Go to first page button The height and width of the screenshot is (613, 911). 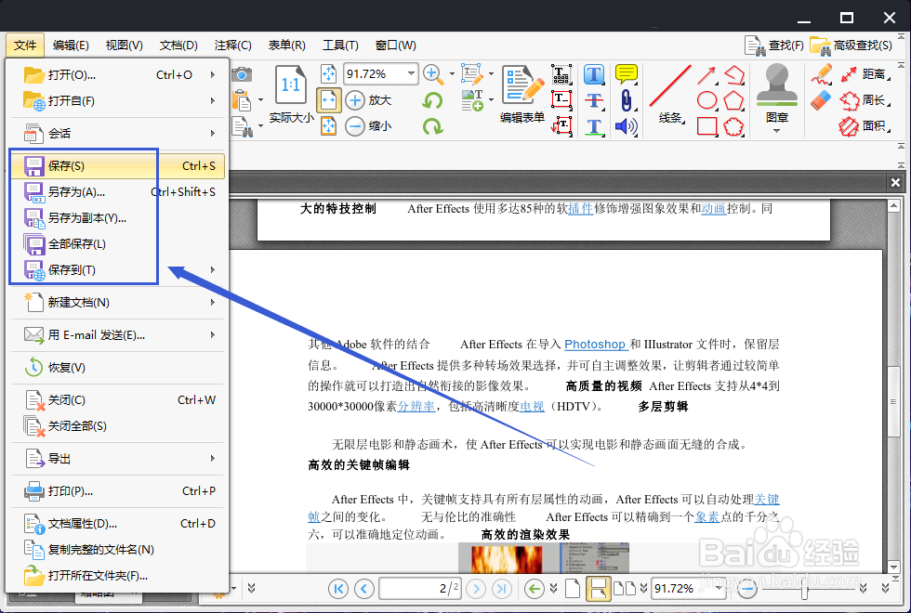(x=338, y=589)
